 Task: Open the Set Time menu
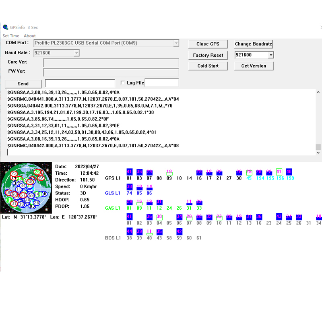point(11,36)
